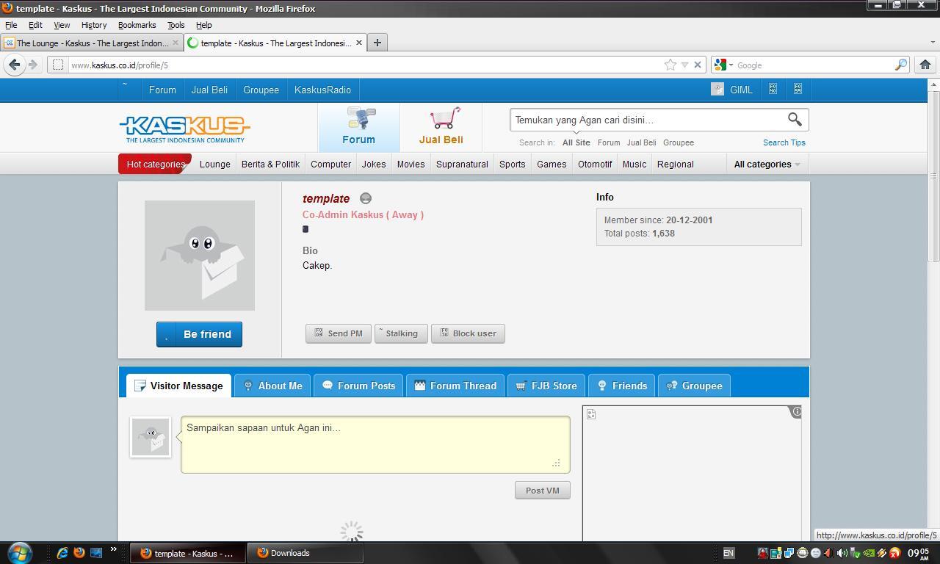The height and width of the screenshot is (564, 940).
Task: Open the URL history dropdown arrow
Action: click(684, 65)
